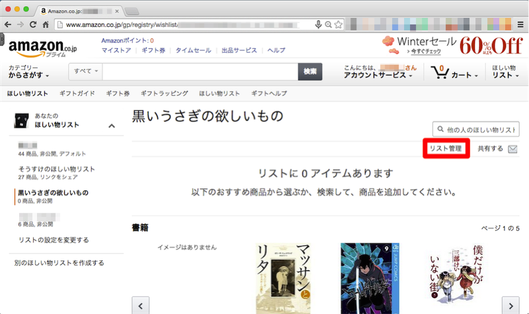Open a new browser tab
529x314 pixels.
(x=132, y=11)
